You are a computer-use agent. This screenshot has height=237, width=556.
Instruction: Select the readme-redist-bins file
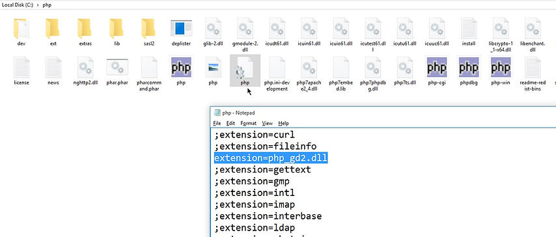tap(533, 74)
